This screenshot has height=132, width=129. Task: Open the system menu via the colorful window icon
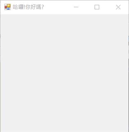pos(8,7)
